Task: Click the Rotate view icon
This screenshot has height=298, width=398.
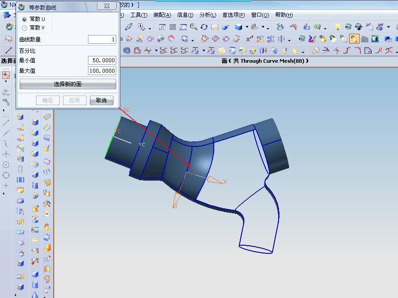Action: coord(204,27)
